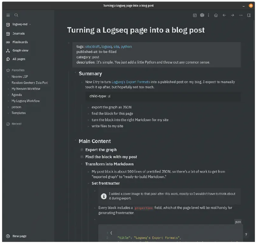This screenshot has width=257, height=244.
Task: Click 'write files to my site' item
Action: tap(107, 126)
